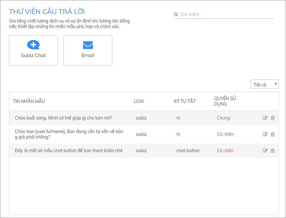286x218 pixels.
Task: Click 'Cá nhân' in the second row
Action: click(x=225, y=134)
